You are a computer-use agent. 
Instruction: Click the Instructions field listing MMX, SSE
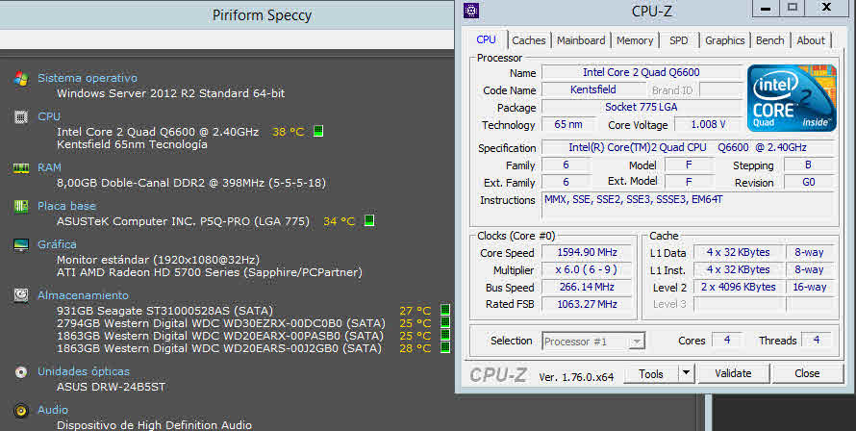(688, 206)
